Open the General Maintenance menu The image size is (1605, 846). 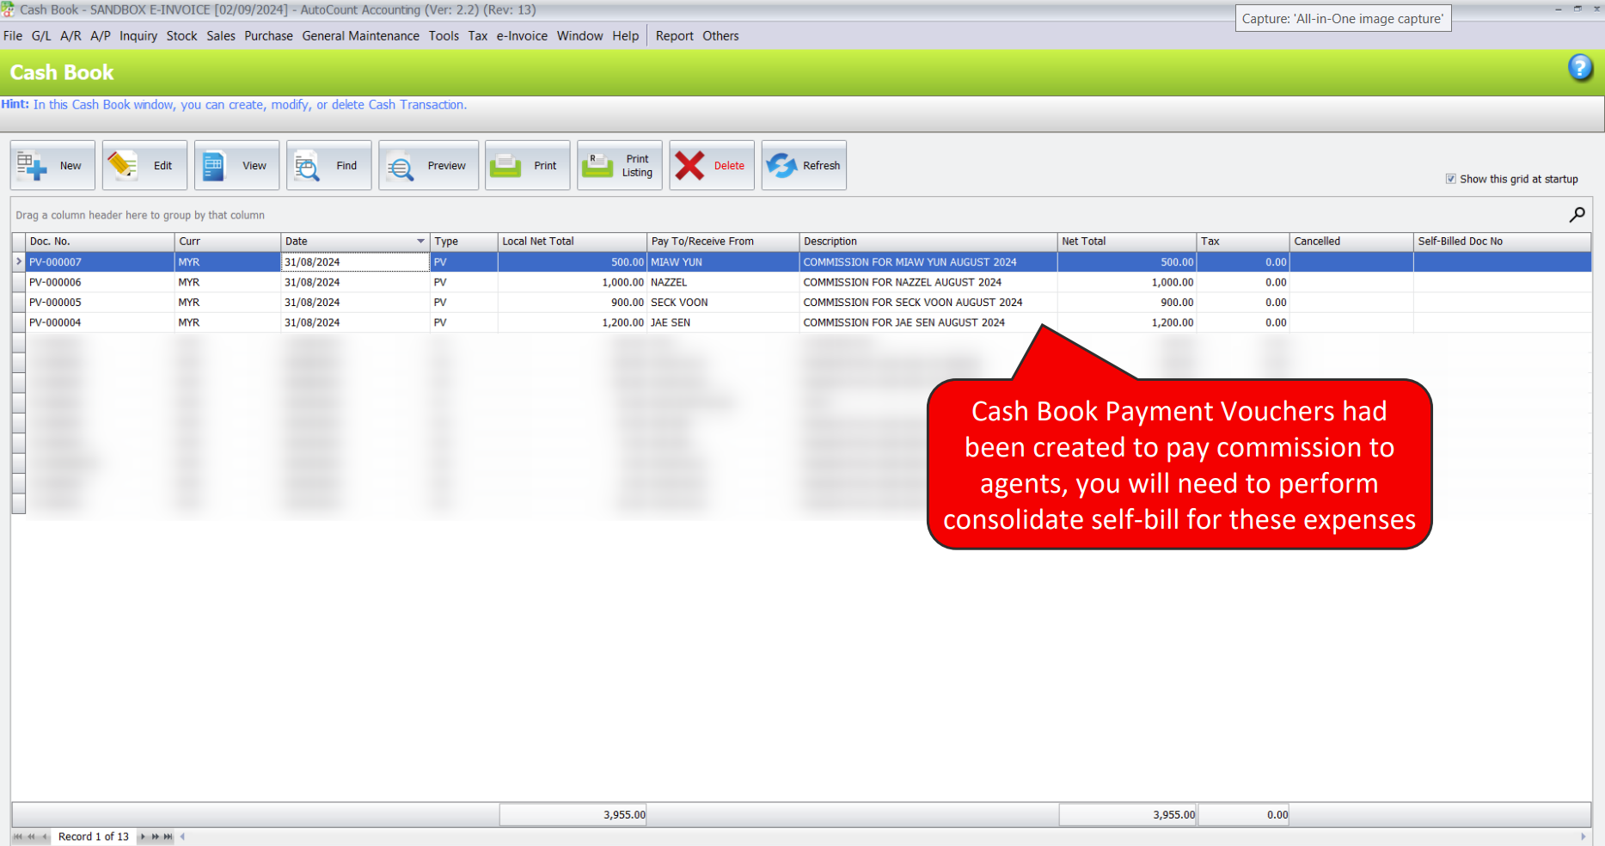coord(360,36)
